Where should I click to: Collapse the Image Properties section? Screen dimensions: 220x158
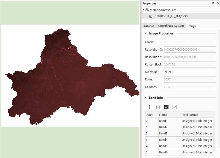pyautogui.click(x=146, y=34)
